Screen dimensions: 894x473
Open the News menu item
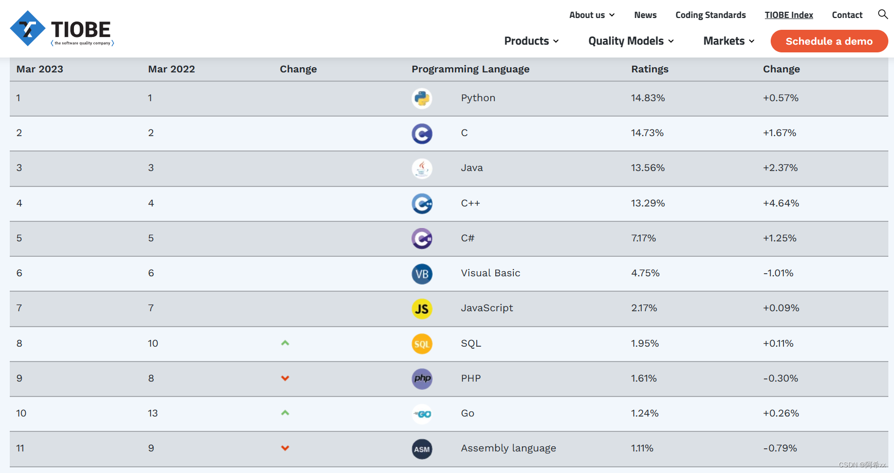click(645, 15)
